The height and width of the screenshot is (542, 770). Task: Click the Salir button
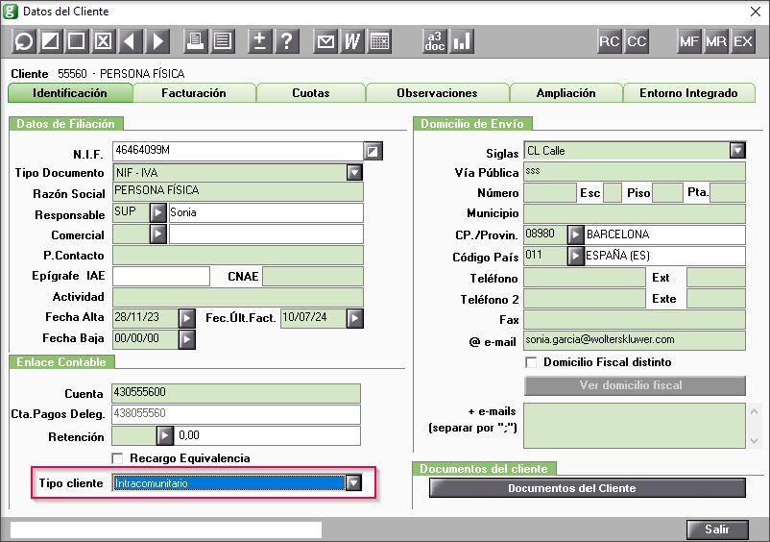click(x=717, y=530)
